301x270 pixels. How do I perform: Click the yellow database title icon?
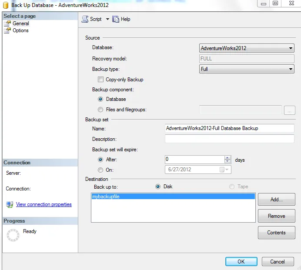coord(6,5)
